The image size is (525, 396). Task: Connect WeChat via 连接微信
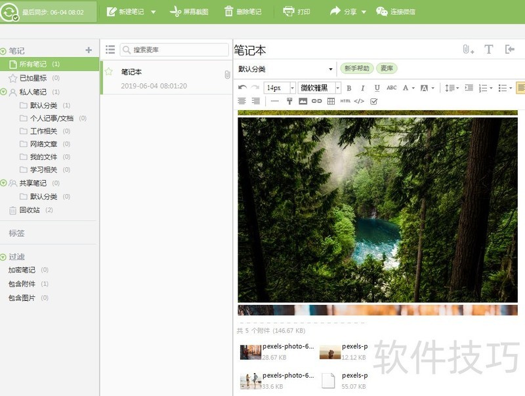coord(395,12)
